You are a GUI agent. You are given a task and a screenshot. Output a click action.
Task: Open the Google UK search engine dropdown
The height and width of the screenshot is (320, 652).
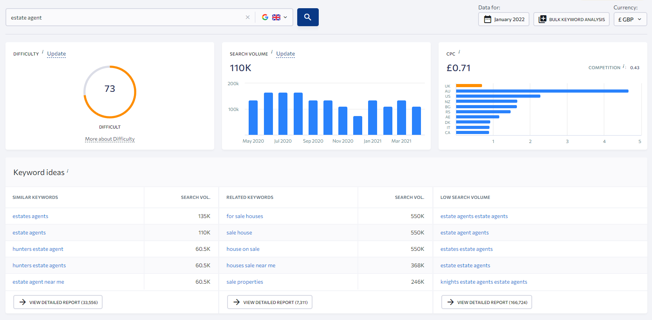275,17
